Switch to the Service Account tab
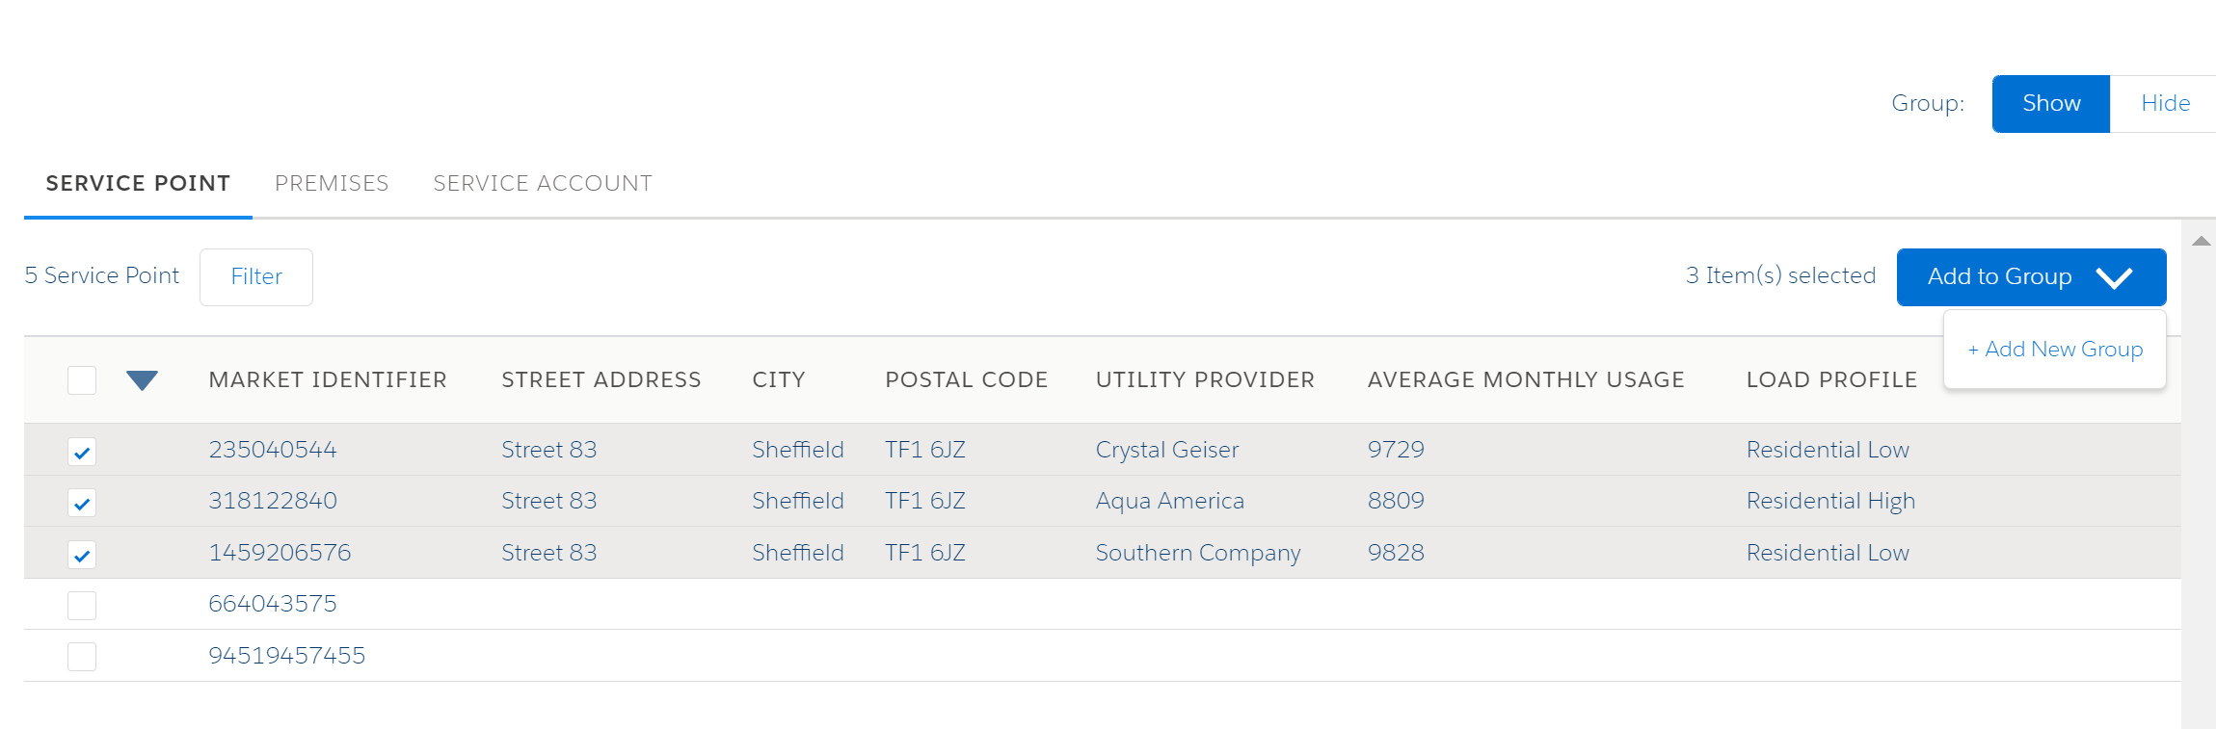This screenshot has width=2216, height=729. [542, 183]
